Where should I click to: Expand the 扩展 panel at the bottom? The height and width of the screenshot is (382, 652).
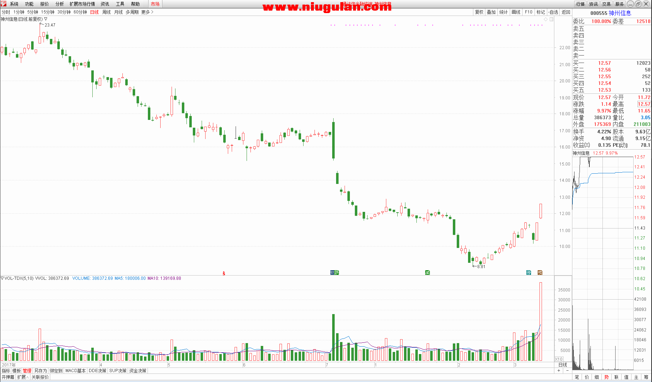click(x=23, y=377)
